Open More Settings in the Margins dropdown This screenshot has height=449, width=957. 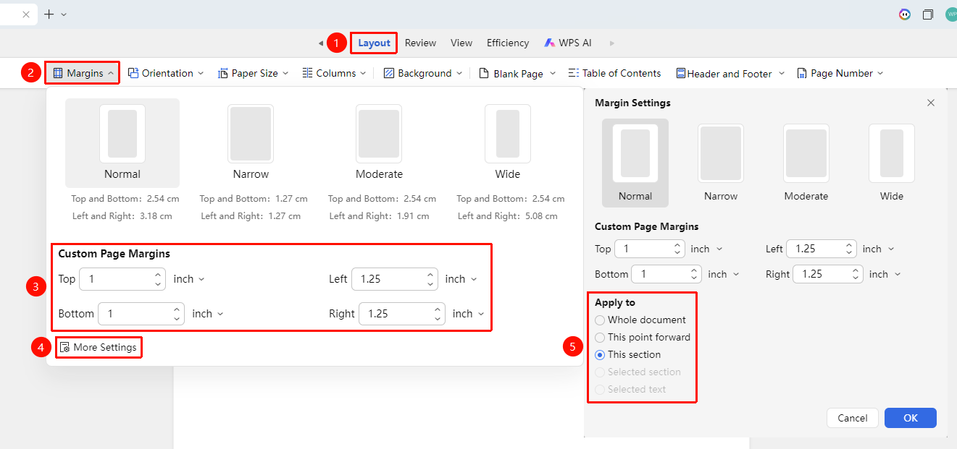(98, 347)
